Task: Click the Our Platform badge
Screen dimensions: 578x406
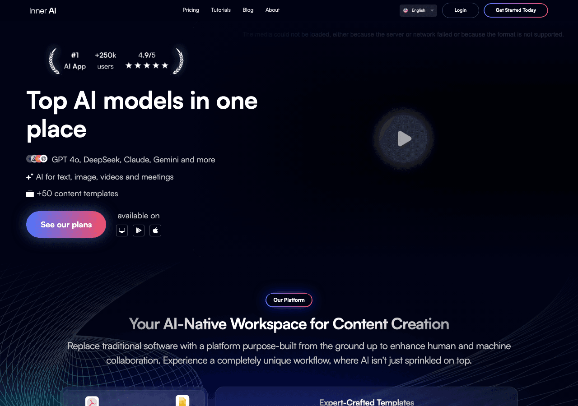Action: [289, 300]
